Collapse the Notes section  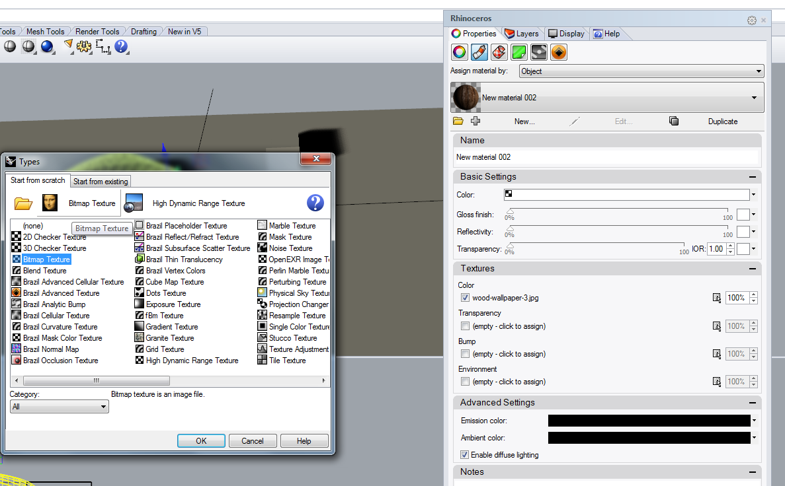coord(753,472)
